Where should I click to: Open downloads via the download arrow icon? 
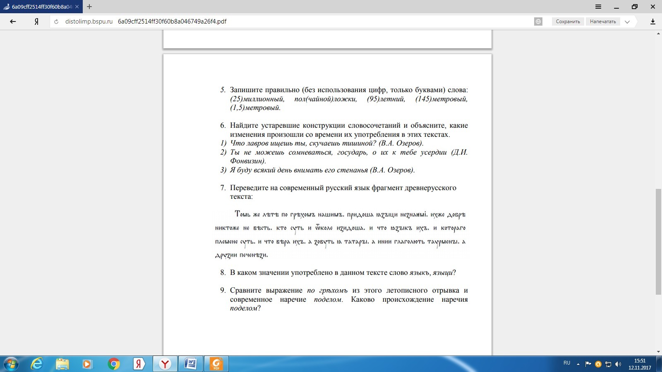653,21
